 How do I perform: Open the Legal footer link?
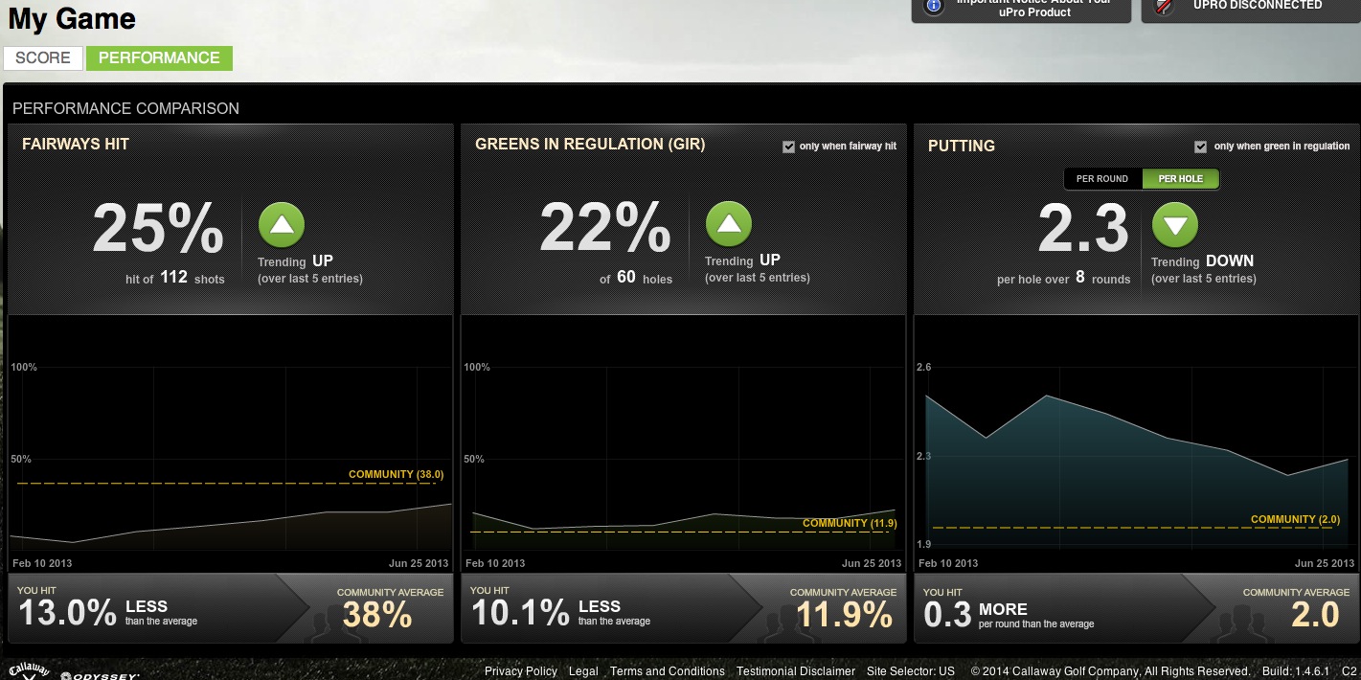[583, 671]
